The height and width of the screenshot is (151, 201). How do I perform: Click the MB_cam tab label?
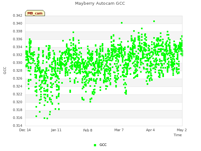[x=35, y=13]
